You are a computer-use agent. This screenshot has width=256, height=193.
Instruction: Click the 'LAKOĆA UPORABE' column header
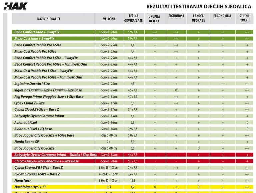pos(198,19)
